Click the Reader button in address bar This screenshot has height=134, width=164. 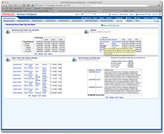(x=153, y=5)
